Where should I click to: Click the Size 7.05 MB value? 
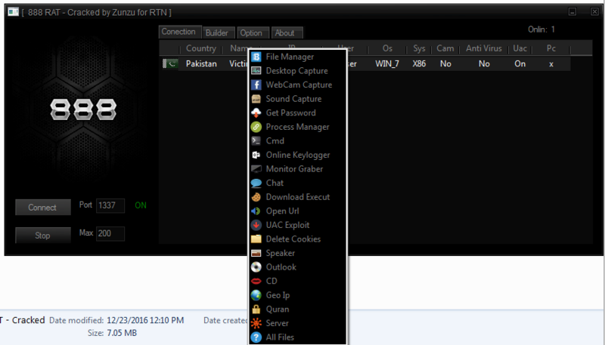(122, 333)
